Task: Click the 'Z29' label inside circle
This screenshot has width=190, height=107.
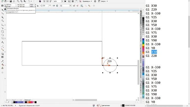Action: (110, 61)
